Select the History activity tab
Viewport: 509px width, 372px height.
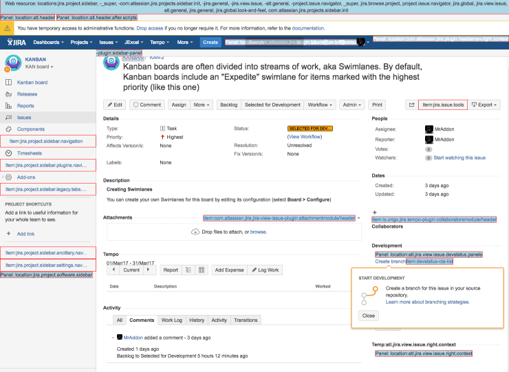point(197,320)
